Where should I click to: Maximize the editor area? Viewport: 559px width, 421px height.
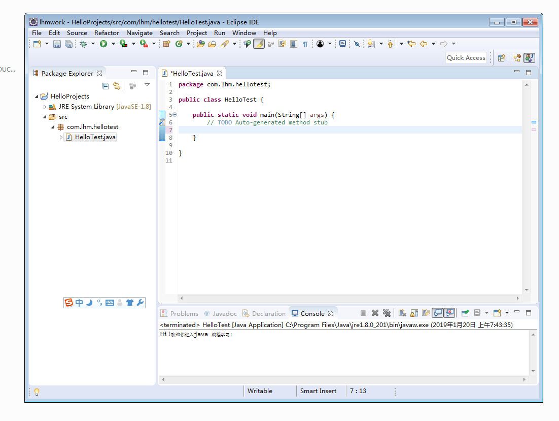click(x=529, y=73)
